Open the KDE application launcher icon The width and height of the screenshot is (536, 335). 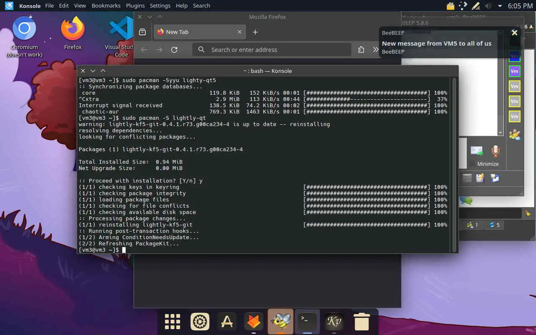[x=8, y=6]
